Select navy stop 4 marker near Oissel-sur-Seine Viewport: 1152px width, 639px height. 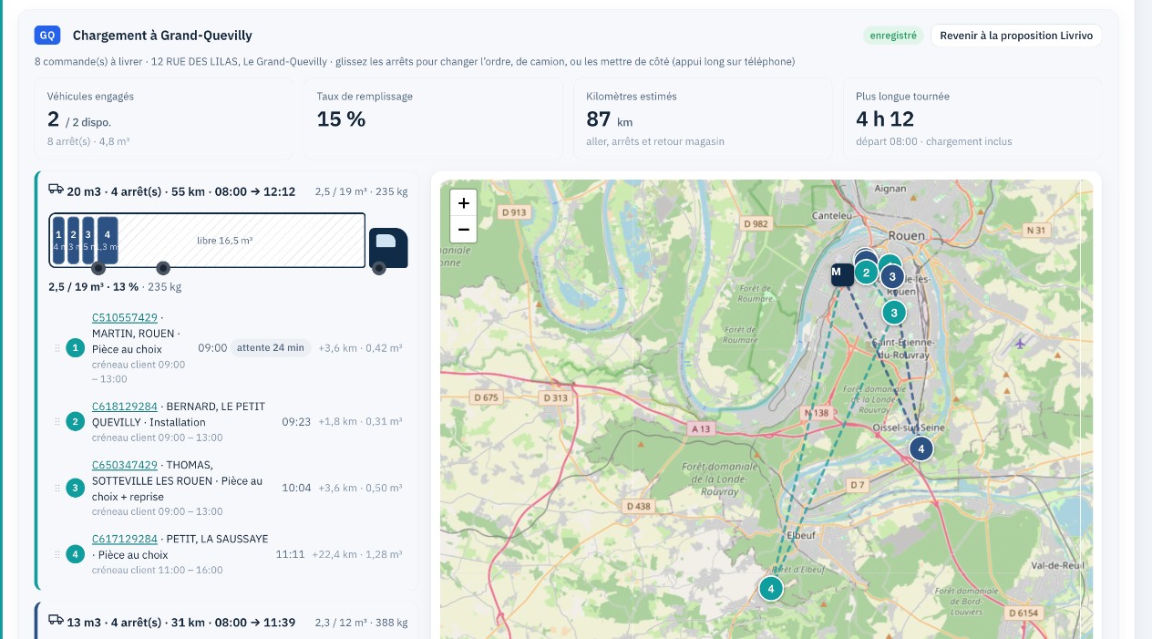(x=921, y=448)
